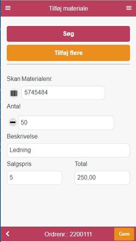This screenshot has width=136, height=242.
Task: Click the Beskrivelse field with Ledning
Action: pyautogui.click(x=68, y=150)
